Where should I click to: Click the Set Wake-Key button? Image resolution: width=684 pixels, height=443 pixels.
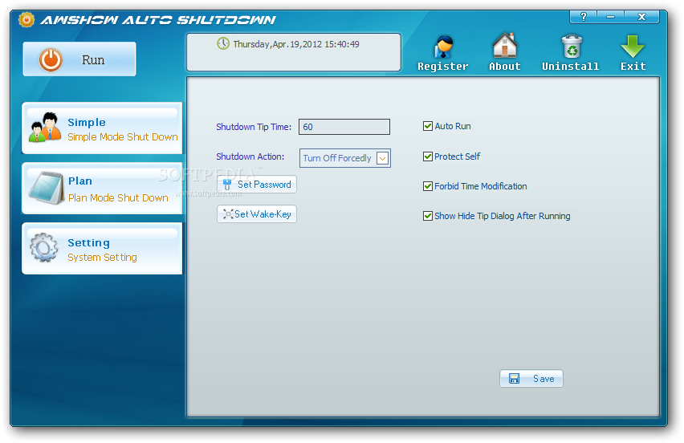click(x=257, y=214)
